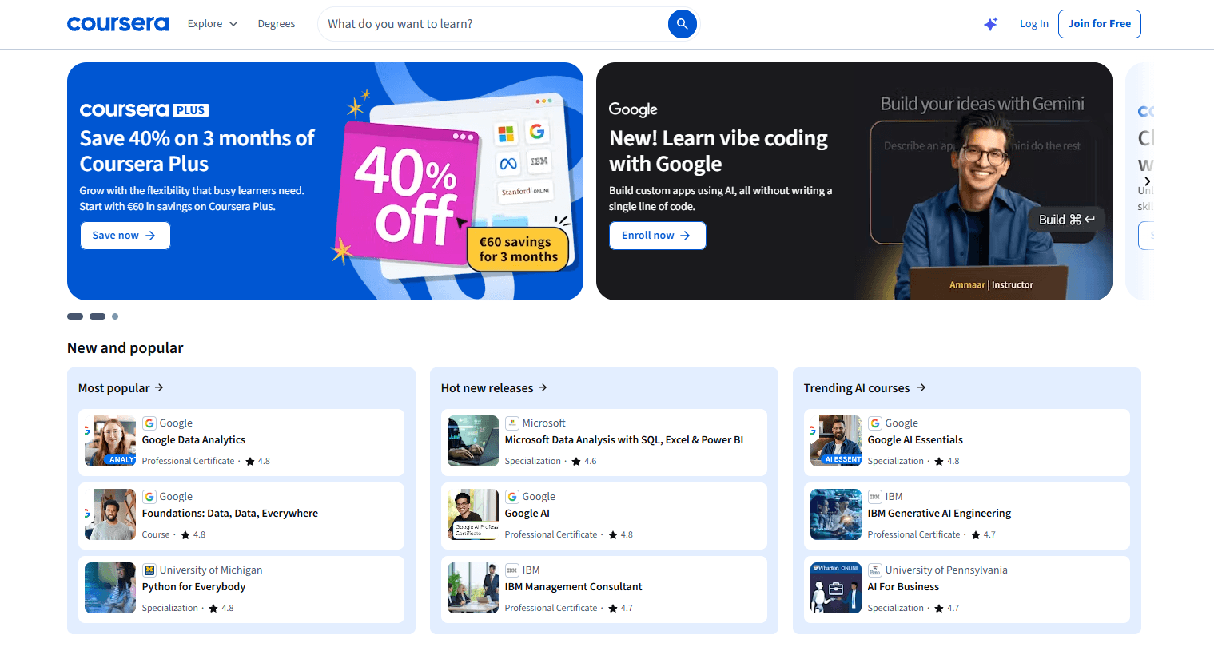Open Hot new releases section heading
This screenshot has width=1214, height=647.
(488, 388)
